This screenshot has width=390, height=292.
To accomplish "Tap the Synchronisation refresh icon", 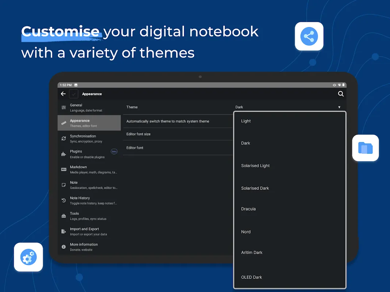I will tap(64, 138).
